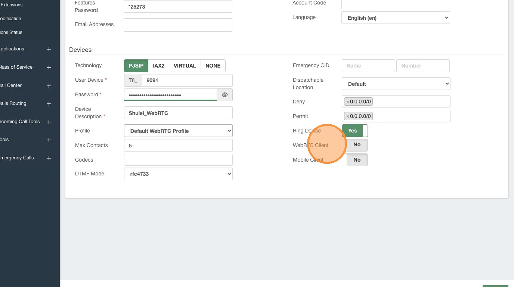The image size is (514, 287).
Task: Expand Emergency Calls plus icon
Action: point(49,158)
